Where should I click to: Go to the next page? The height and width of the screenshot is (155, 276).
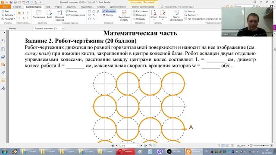[141, 146]
